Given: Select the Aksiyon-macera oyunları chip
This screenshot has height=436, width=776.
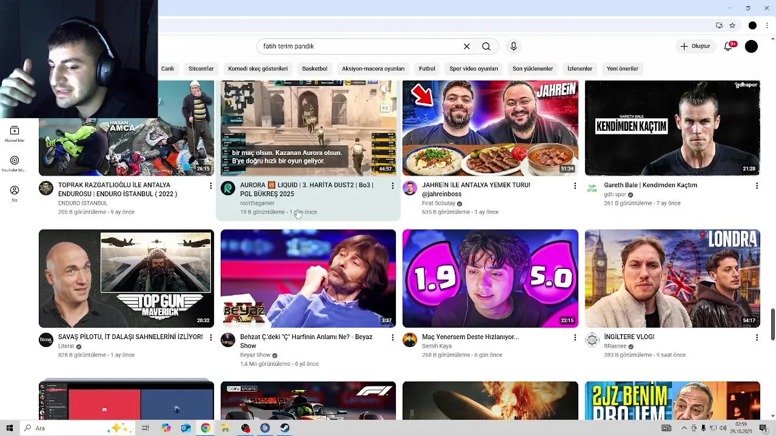Looking at the screenshot, I should pos(373,68).
